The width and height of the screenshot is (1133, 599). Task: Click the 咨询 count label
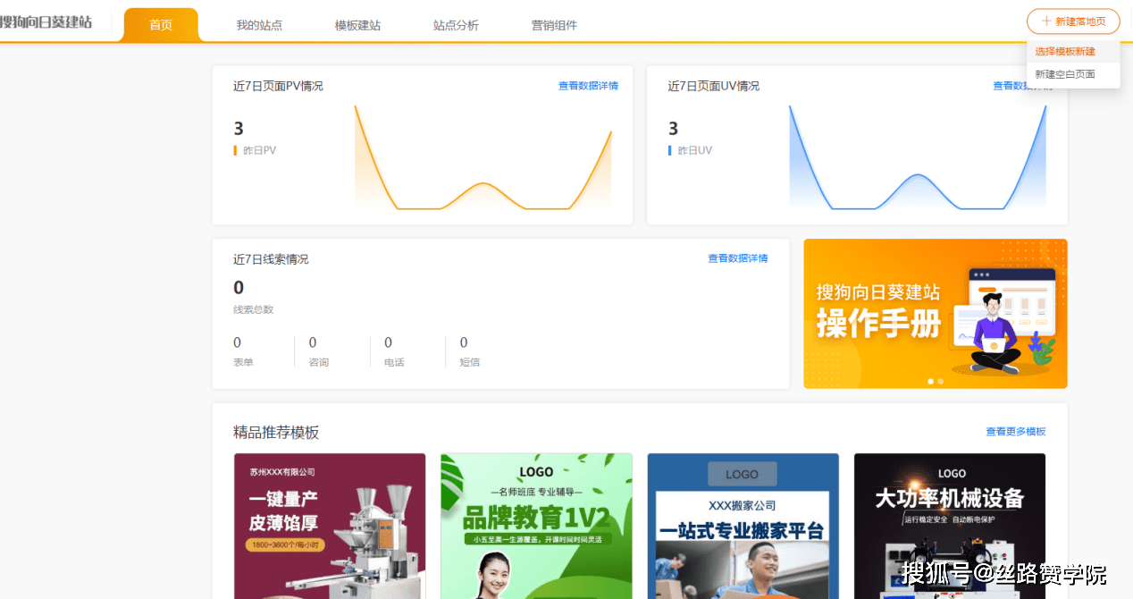point(319,362)
